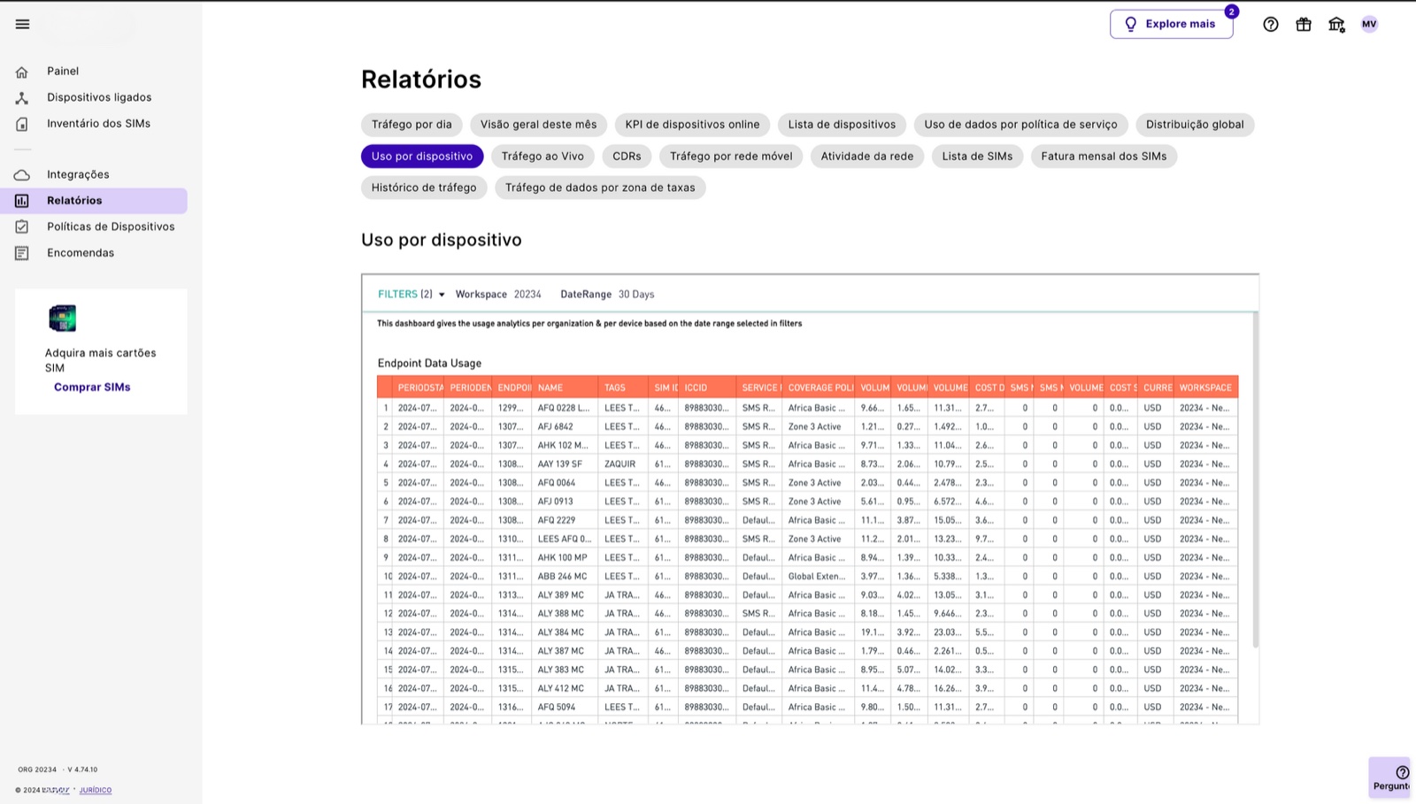Select the Uso por dispositivo report
This screenshot has height=804, width=1416.
point(422,157)
